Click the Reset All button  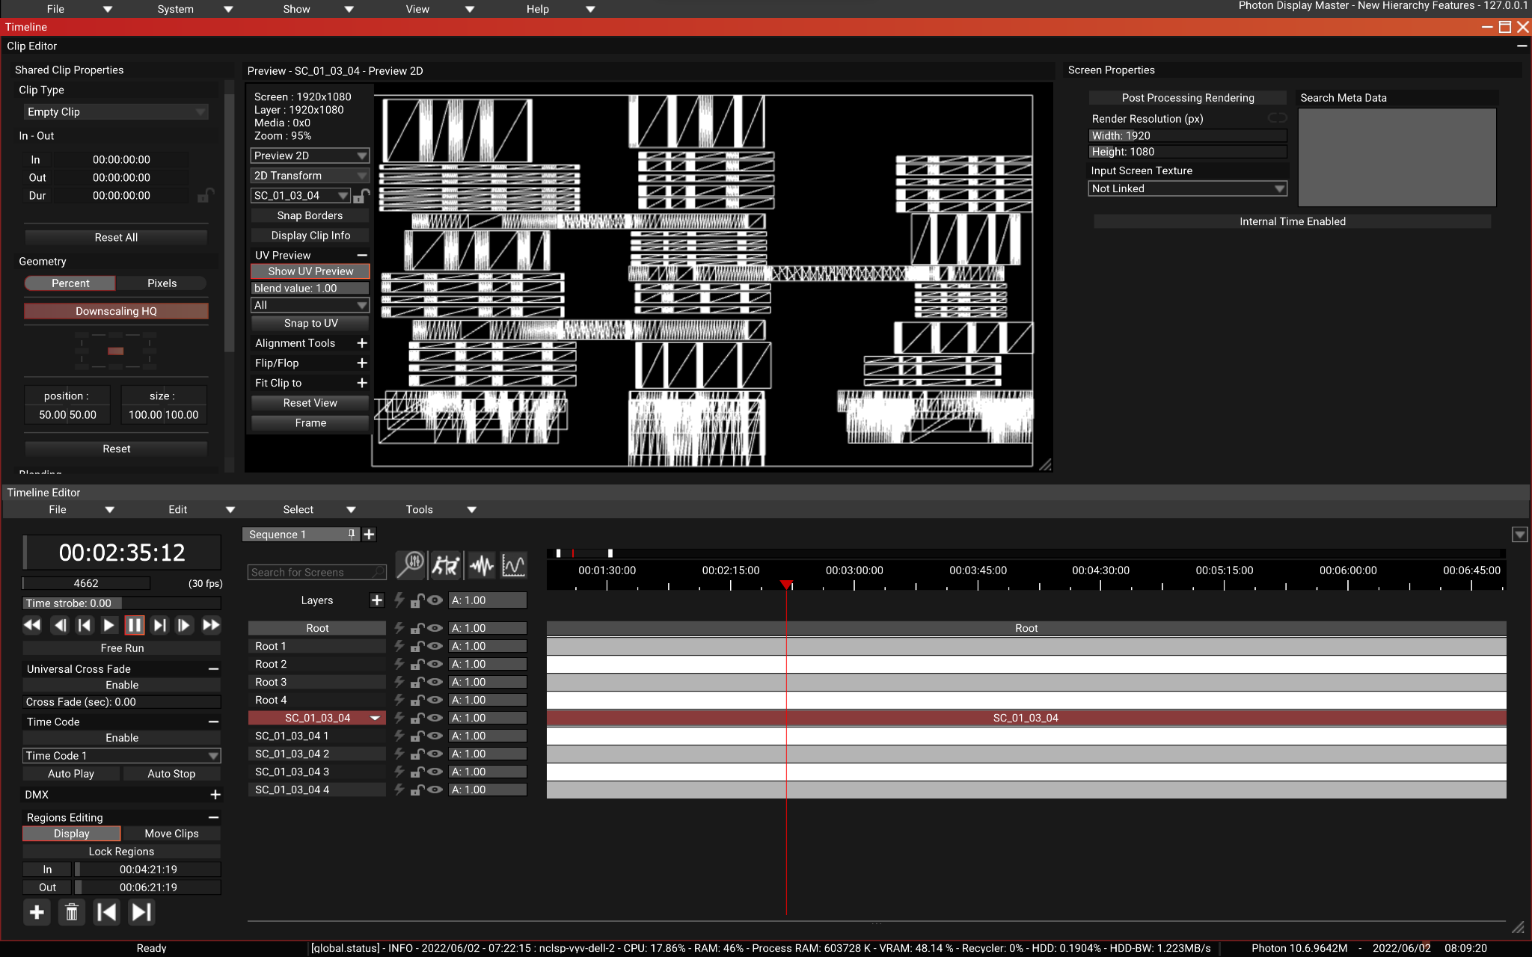(116, 238)
